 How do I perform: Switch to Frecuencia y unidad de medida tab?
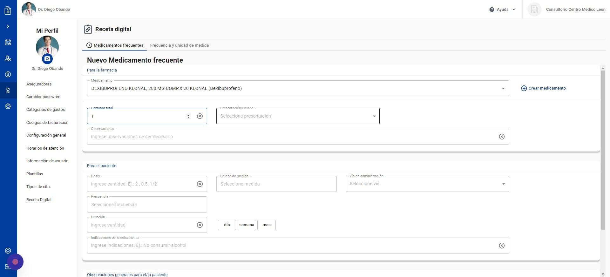coord(180,45)
